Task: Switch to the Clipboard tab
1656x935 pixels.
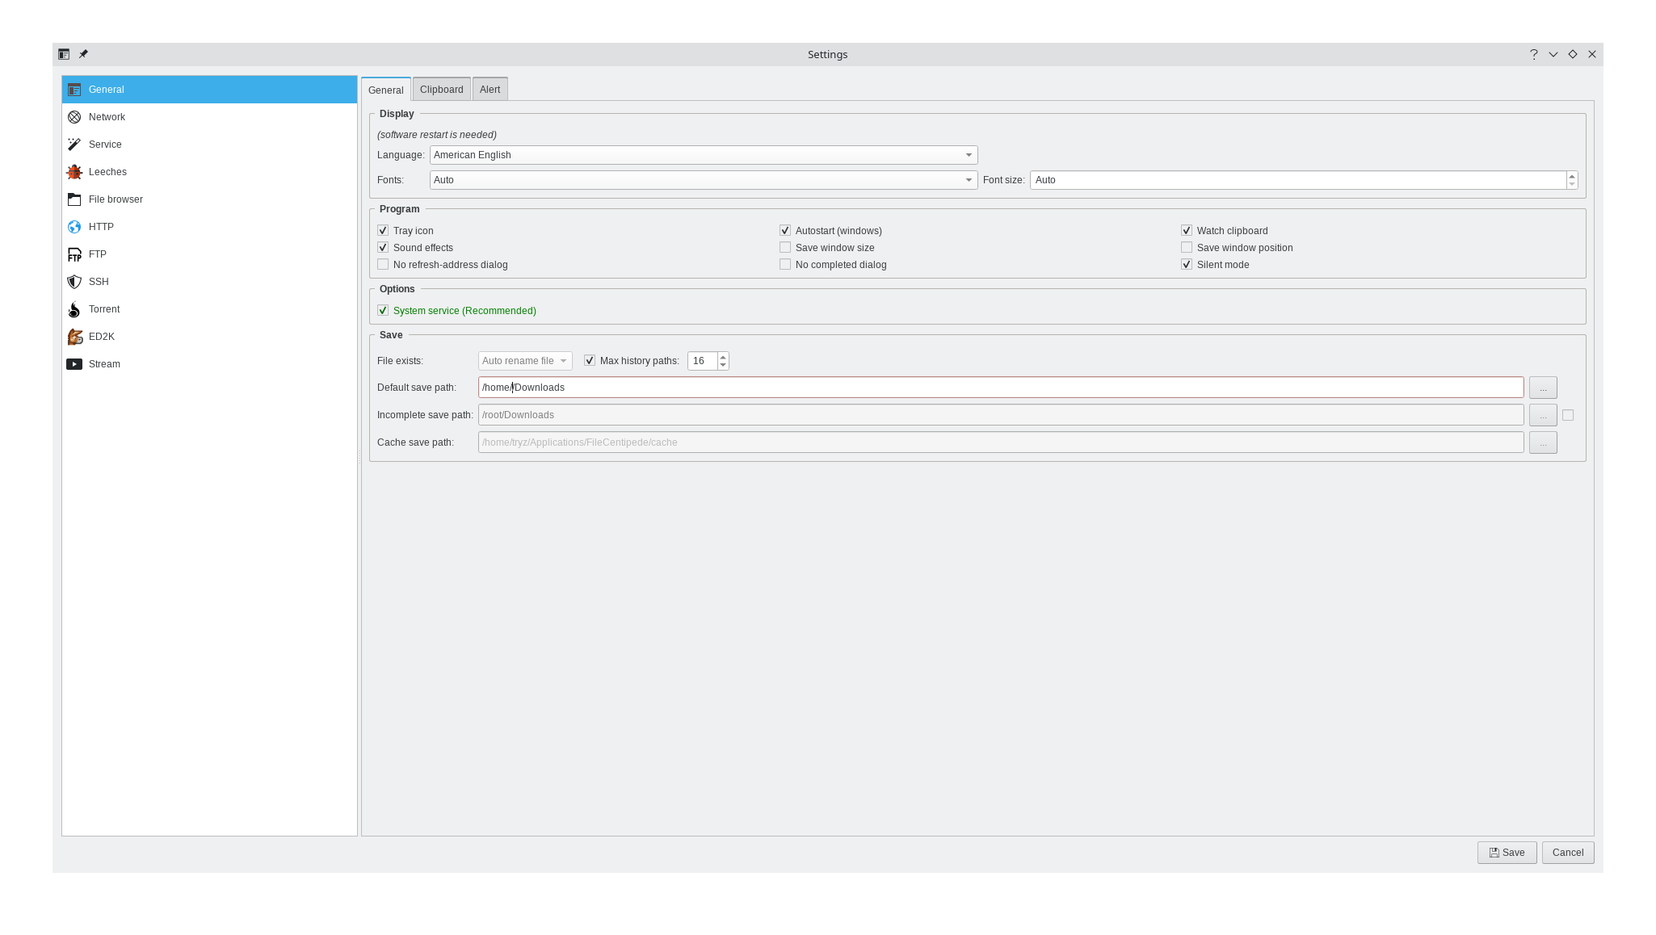Action: (x=441, y=89)
